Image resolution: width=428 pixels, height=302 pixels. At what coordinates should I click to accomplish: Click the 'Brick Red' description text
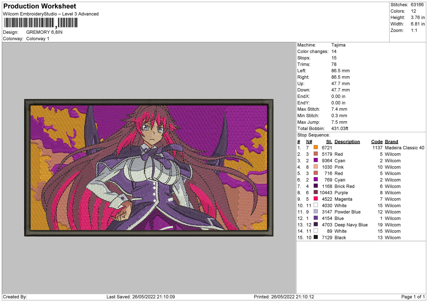tap(344, 186)
